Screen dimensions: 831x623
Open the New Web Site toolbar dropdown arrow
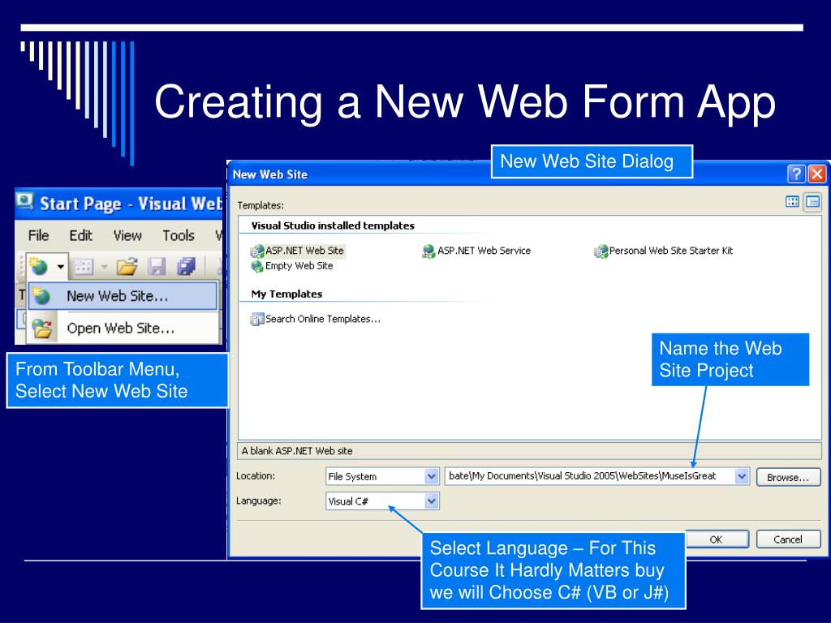coord(60,266)
